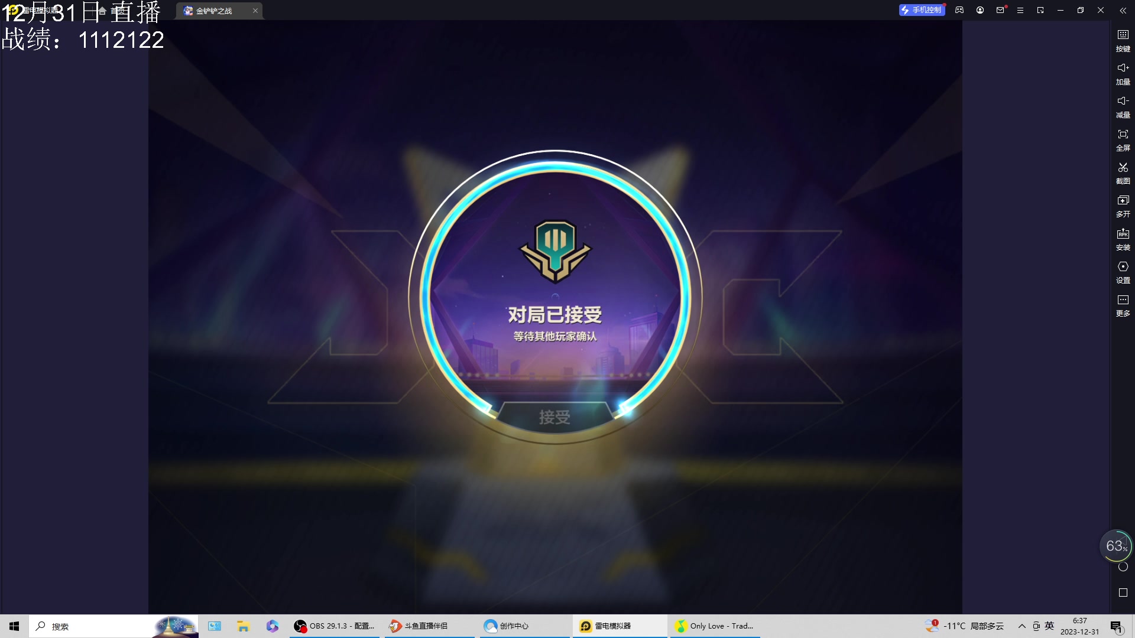
Task: Open the Copilot taskbar icon
Action: pos(272,626)
